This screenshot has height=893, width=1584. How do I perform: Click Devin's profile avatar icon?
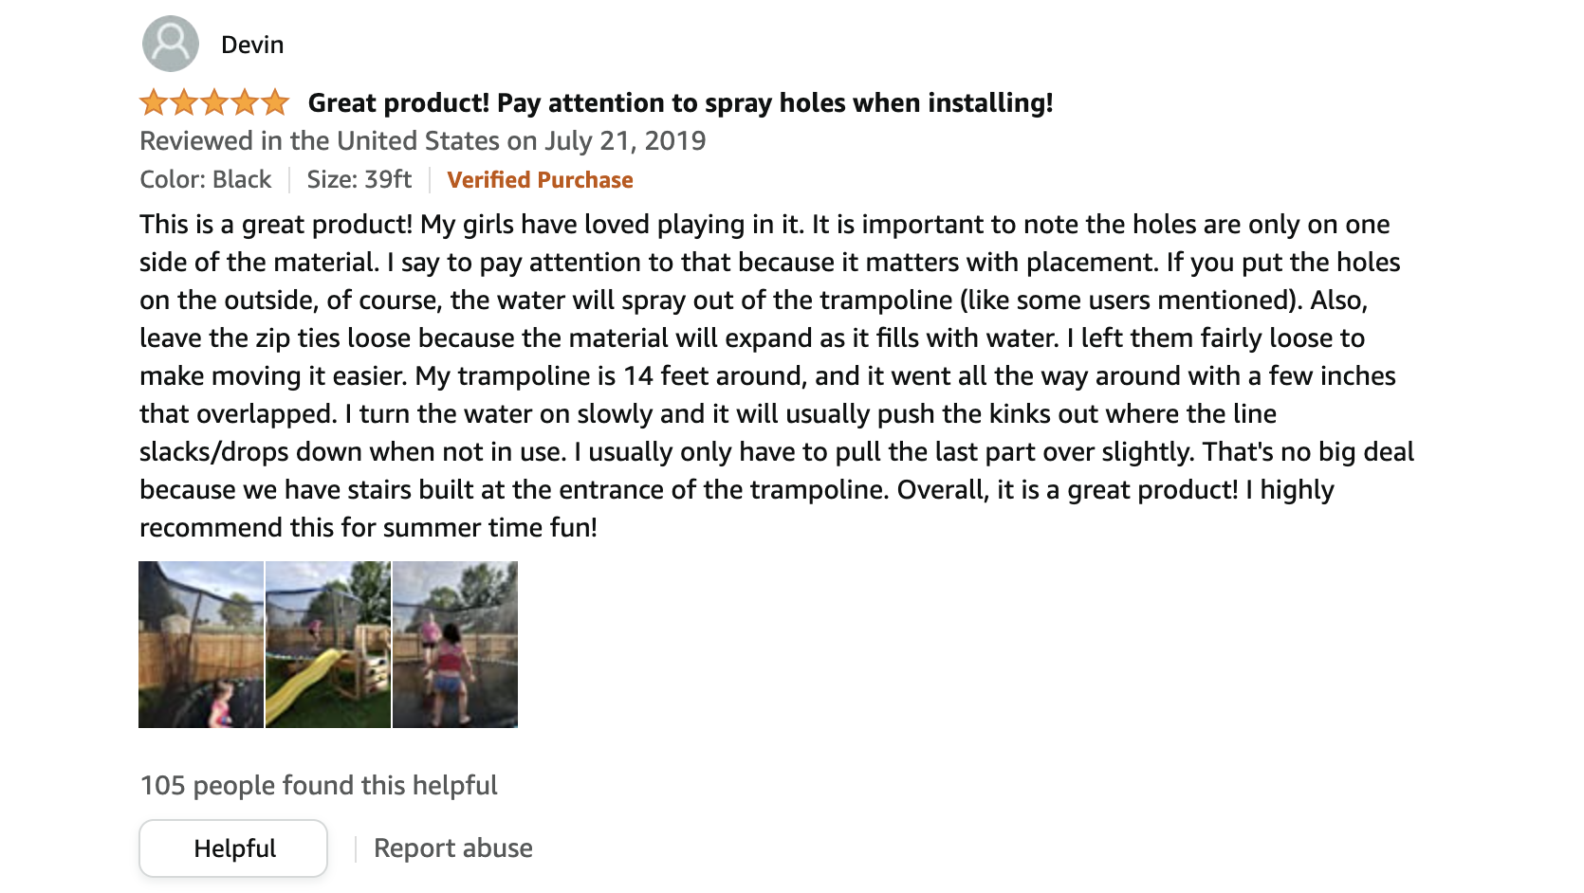pos(171,44)
